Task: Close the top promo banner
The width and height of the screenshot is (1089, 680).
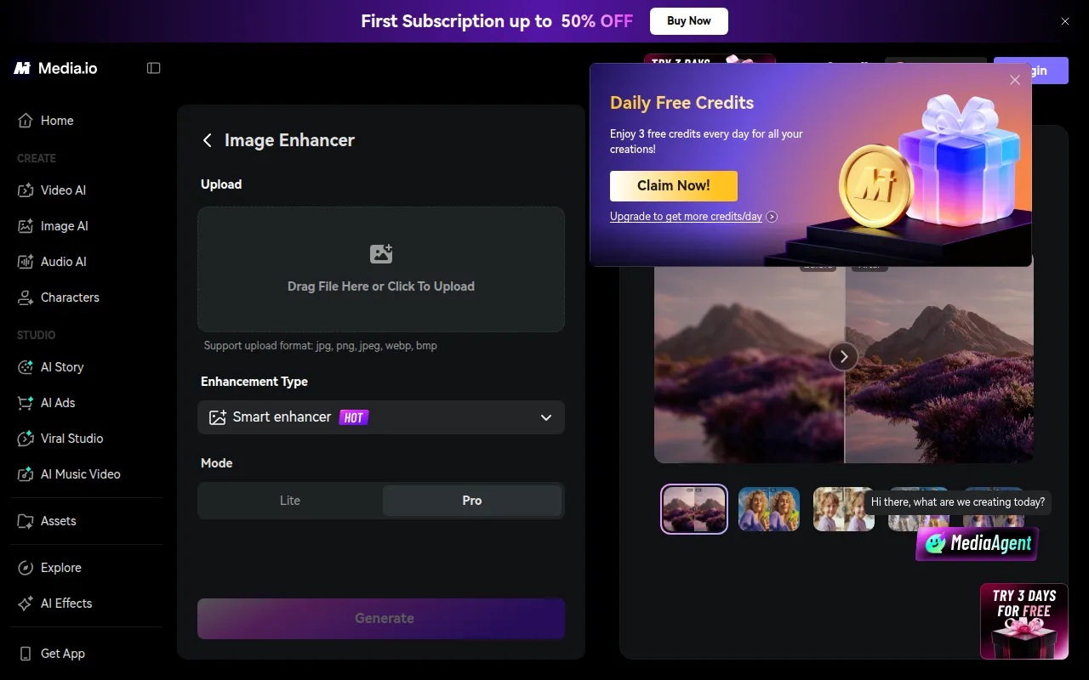Action: [1065, 21]
